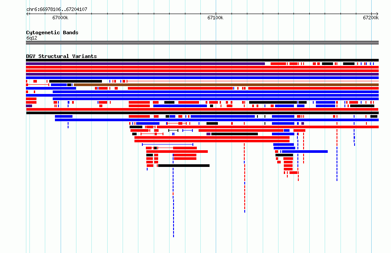This screenshot has height=253, width=391.
Task: Click the 67200k ruler label
Action: [x=371, y=18]
